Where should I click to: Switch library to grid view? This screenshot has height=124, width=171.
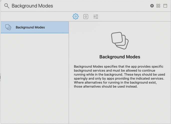pyautogui.click(x=158, y=6)
